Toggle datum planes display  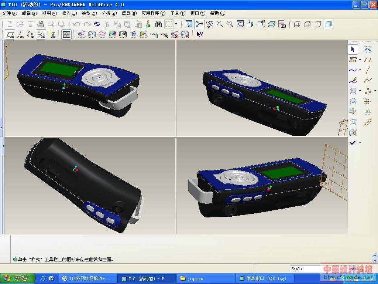(10, 34)
